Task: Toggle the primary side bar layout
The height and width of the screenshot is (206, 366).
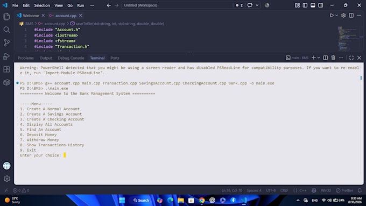Action: point(305,5)
